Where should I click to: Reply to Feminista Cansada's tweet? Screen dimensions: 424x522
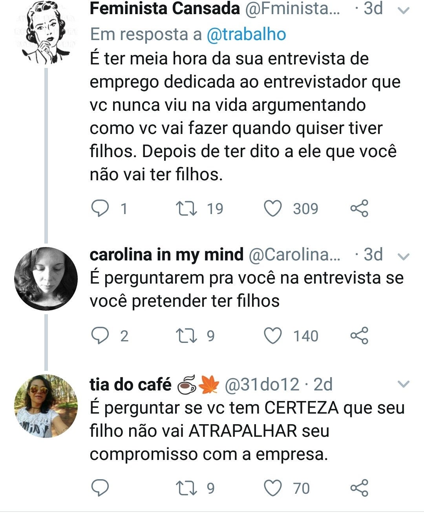(100, 208)
